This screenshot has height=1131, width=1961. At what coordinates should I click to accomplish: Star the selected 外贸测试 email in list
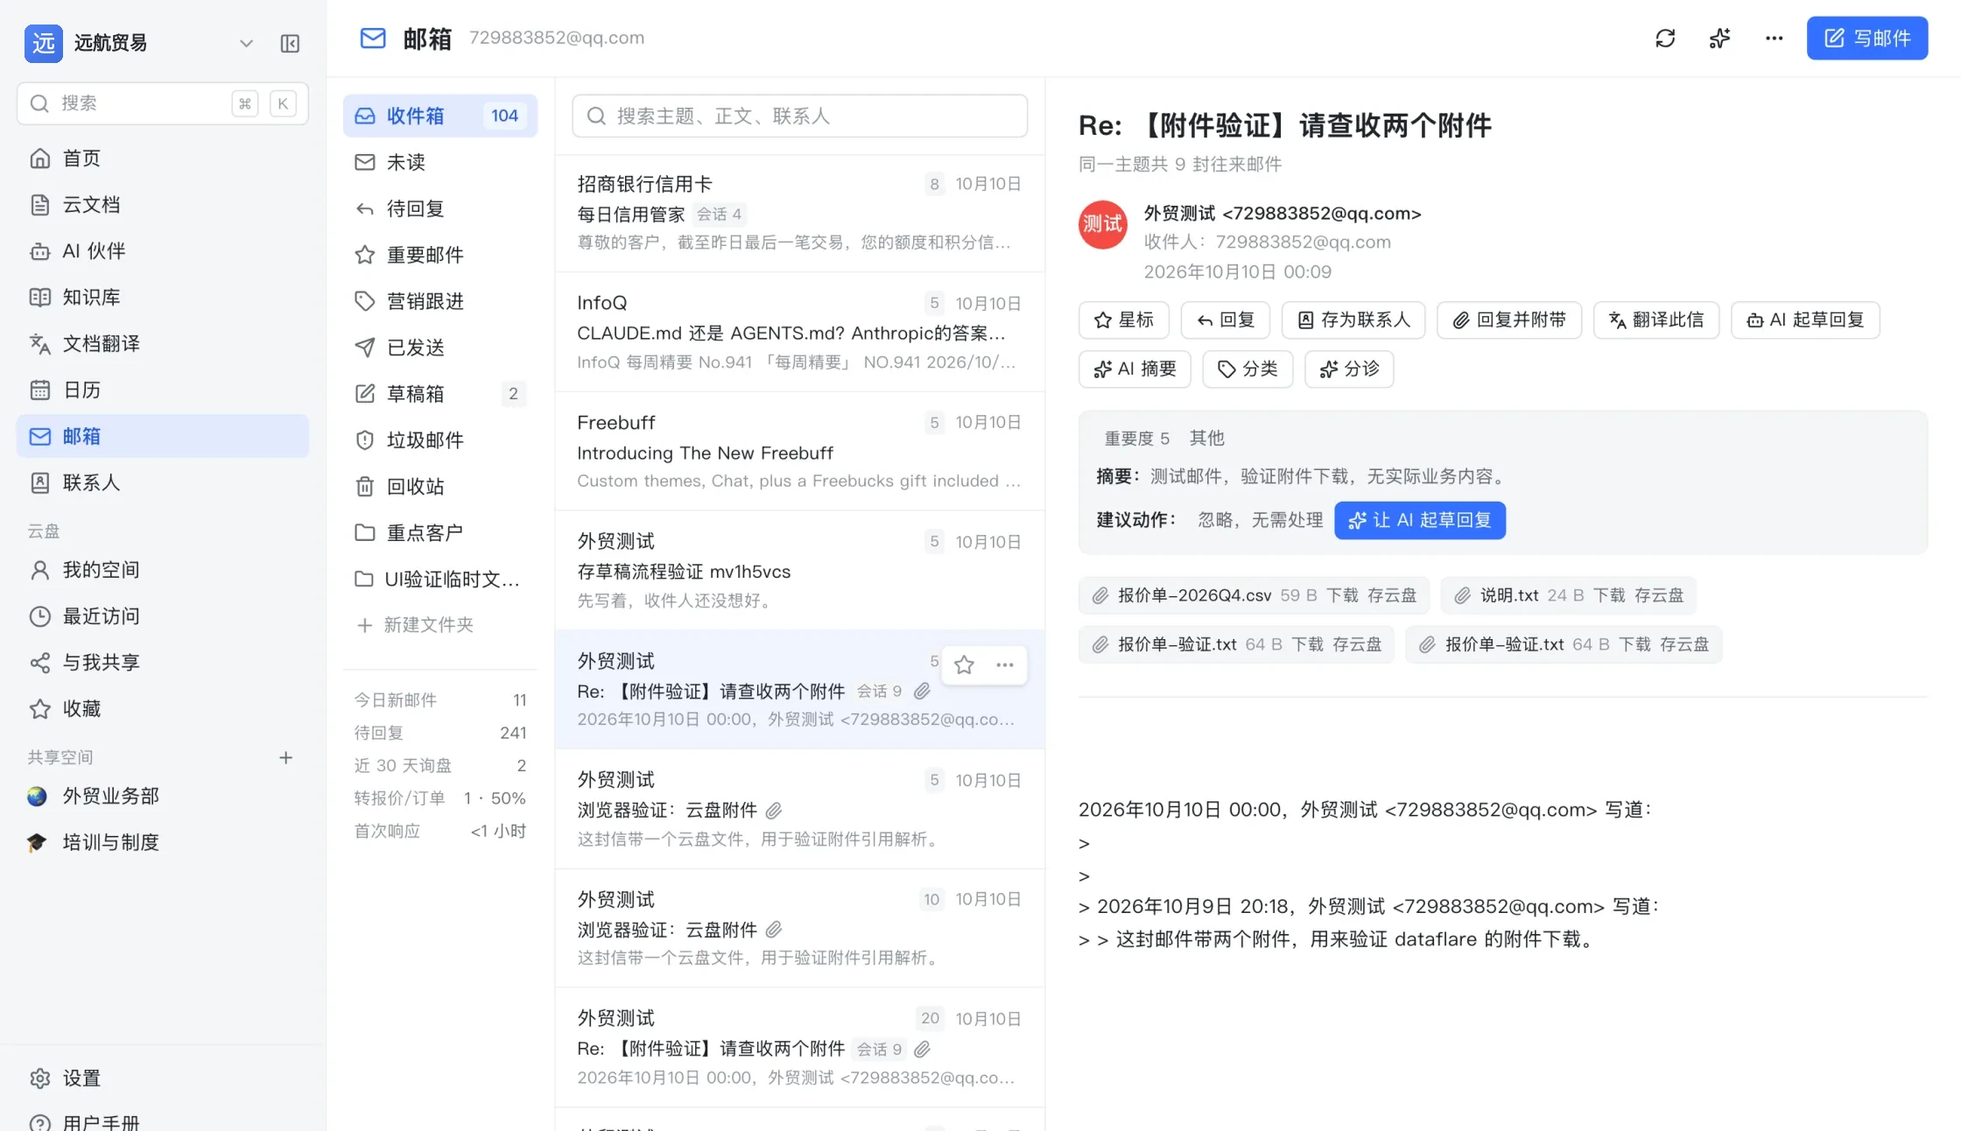(x=964, y=665)
